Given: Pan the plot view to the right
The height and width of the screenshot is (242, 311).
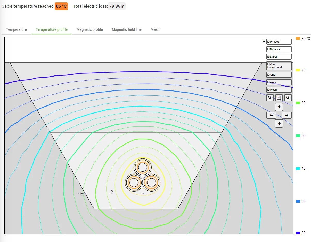Looking at the screenshot, I should click(287, 115).
